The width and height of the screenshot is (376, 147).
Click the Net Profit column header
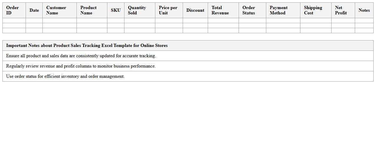click(x=343, y=10)
